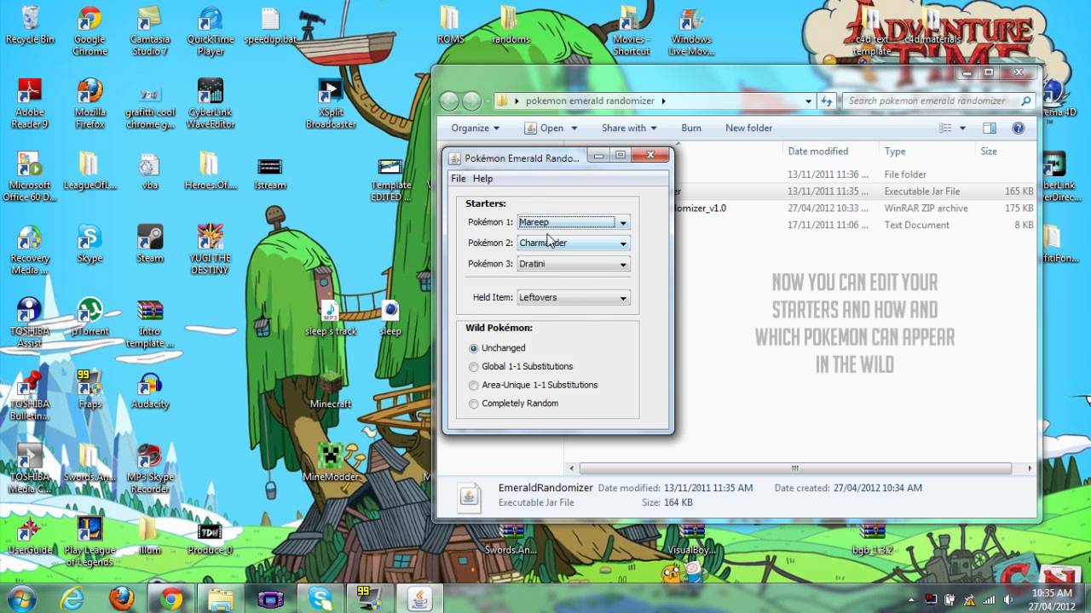
Task: Expand the Organize dropdown menu
Action: coord(473,128)
